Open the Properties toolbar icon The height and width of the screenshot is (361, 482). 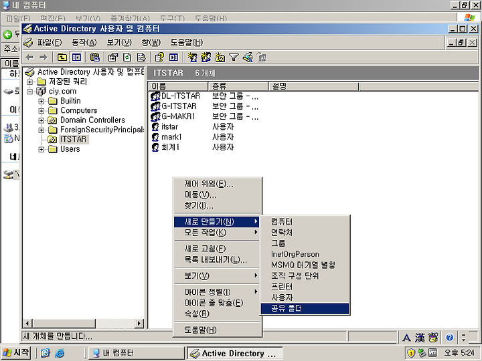113,57
